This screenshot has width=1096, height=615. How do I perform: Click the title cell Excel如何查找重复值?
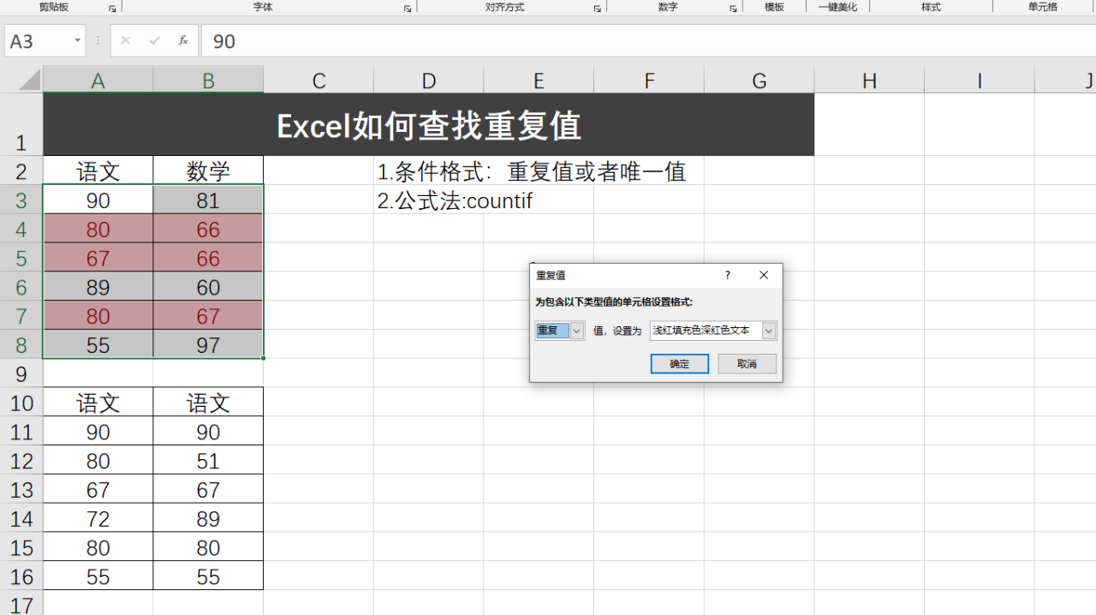coord(428,125)
